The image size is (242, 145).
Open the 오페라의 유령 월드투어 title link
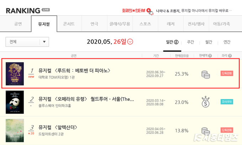click(x=86, y=99)
